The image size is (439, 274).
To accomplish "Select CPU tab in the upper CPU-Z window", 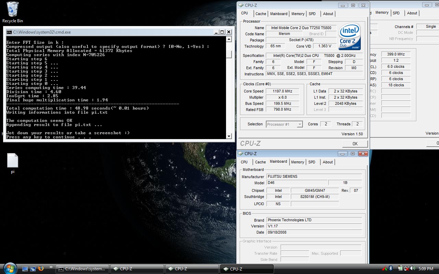I will [245, 13].
